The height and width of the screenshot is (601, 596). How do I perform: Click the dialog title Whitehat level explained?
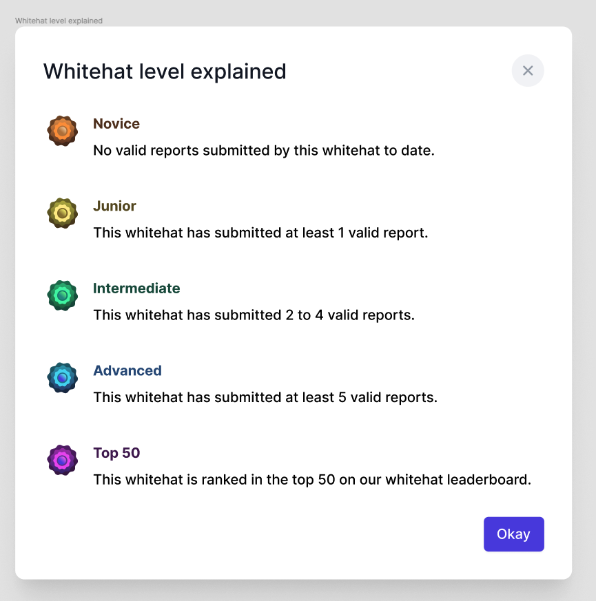pos(164,71)
